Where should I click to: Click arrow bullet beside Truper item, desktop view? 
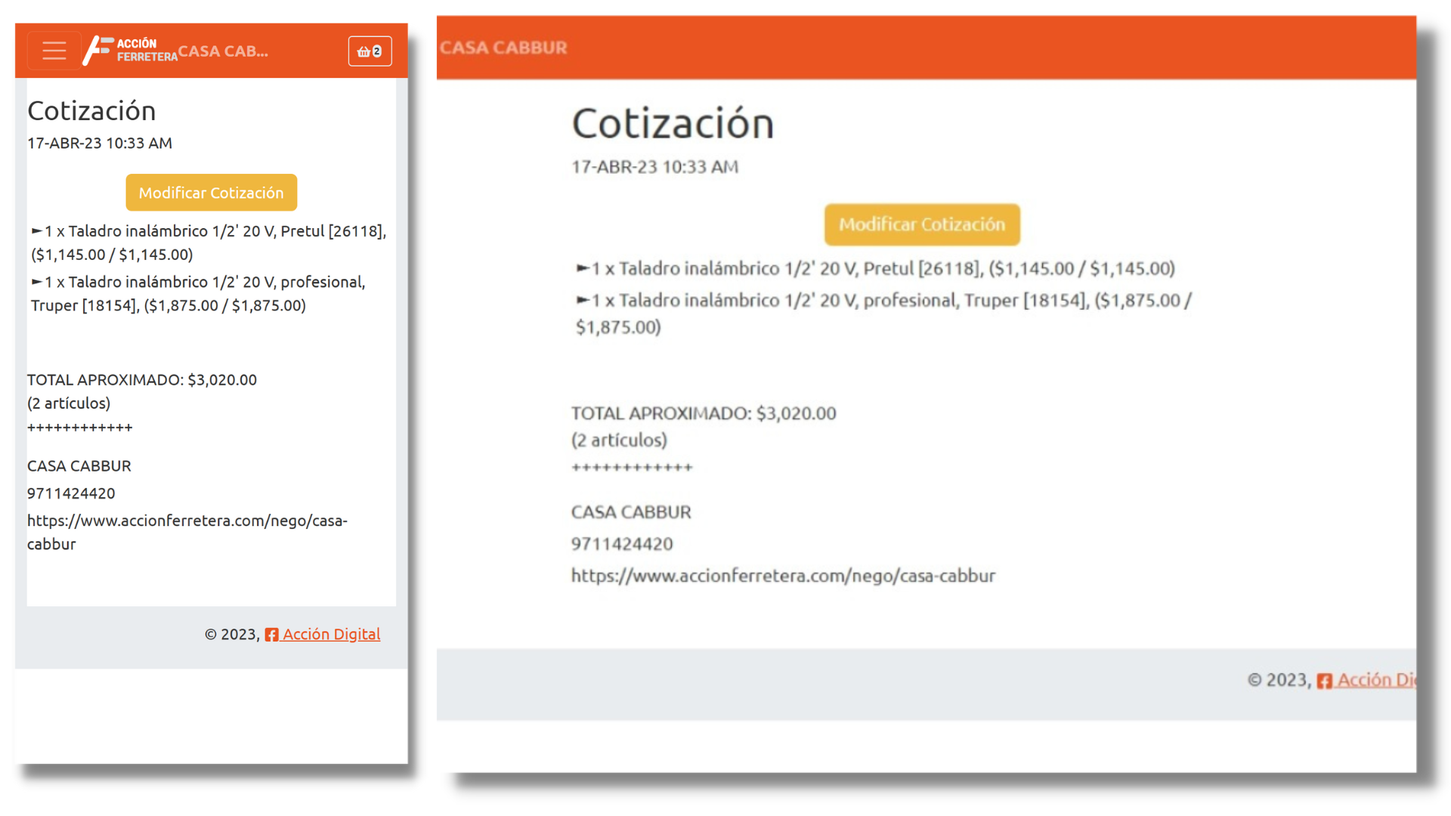tap(582, 300)
